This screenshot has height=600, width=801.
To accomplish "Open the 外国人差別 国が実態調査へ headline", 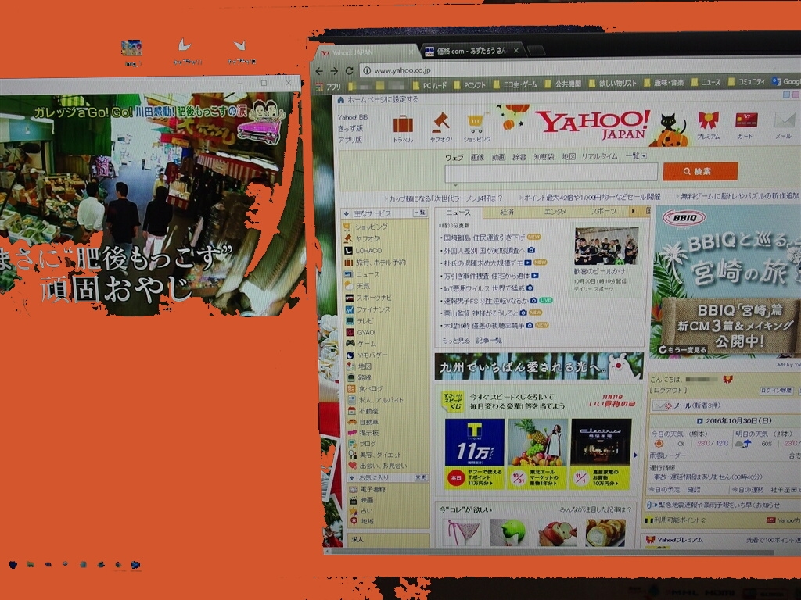I will [x=484, y=250].
